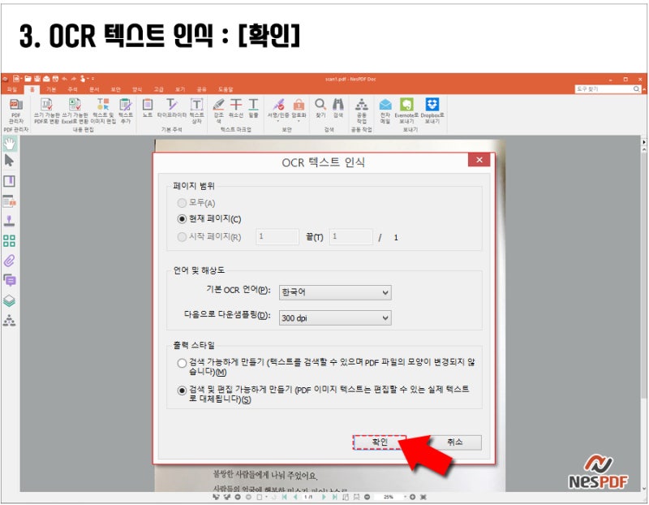Open the comments panel in sidebar

pos(9,280)
